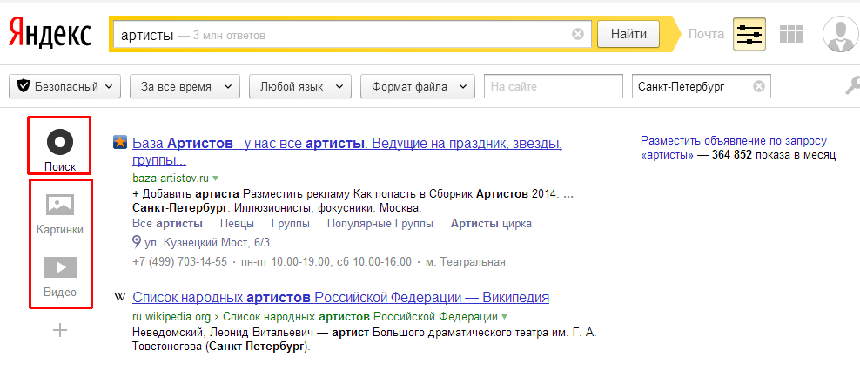Open the Wikipedia список народных артистов link
The width and height of the screenshot is (860, 371).
click(x=340, y=298)
